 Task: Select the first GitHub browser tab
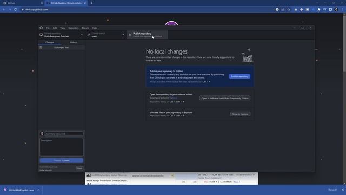pos(22,3)
